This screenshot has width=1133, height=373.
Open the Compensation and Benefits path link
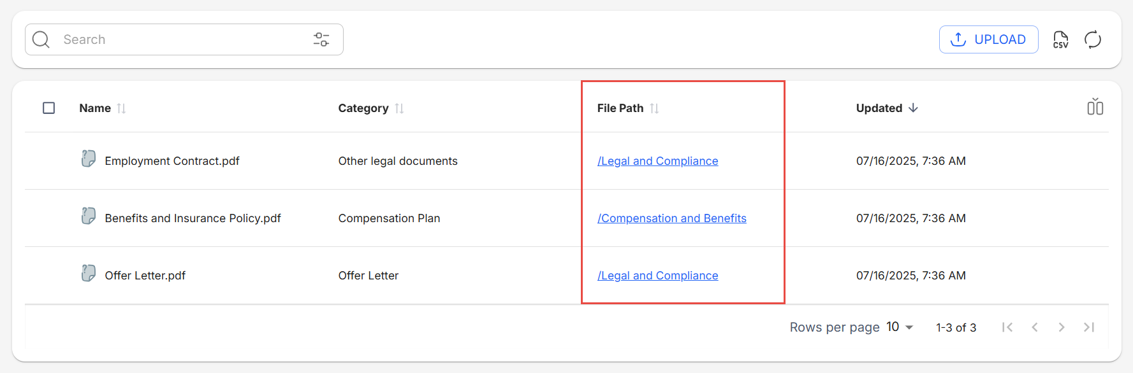[671, 218]
